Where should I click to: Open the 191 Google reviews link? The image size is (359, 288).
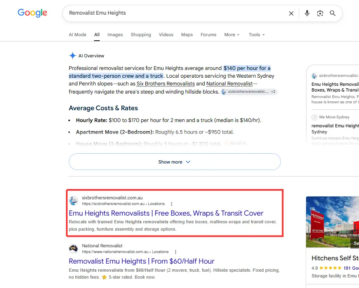coord(351,268)
